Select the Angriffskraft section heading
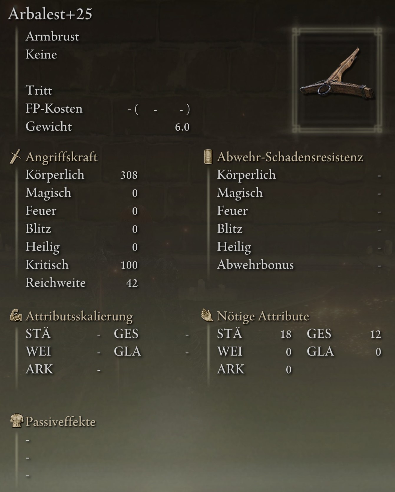 [x=61, y=157]
